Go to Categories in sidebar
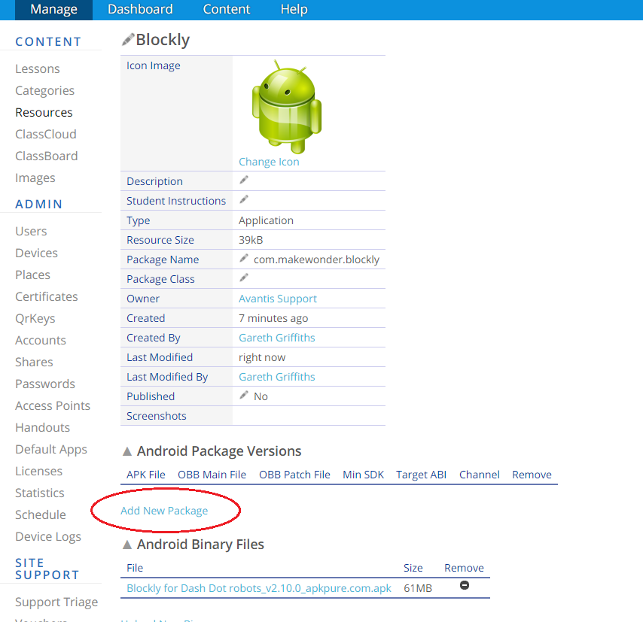Screen dimensions: 643x622 pos(44,90)
